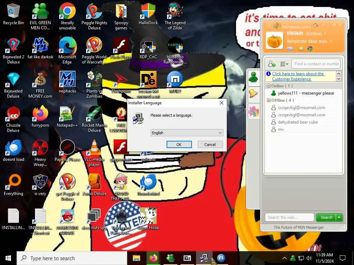Open the taskbar clock showing 11:39 AM

[x=324, y=258]
